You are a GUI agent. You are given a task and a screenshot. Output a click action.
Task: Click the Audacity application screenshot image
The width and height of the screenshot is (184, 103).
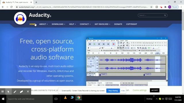tap(127, 62)
